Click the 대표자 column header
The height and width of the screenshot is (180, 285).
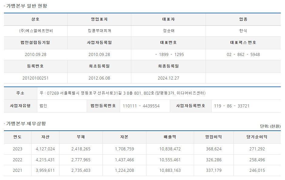169,19
